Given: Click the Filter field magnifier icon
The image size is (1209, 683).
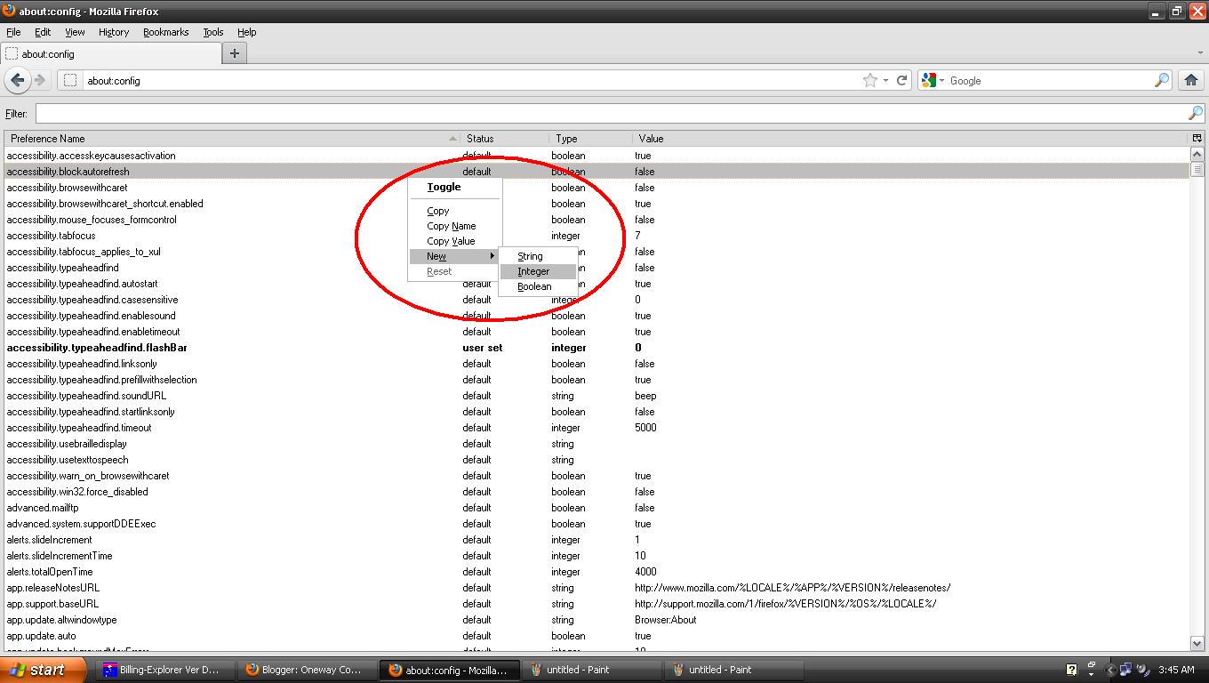Looking at the screenshot, I should click(1196, 113).
